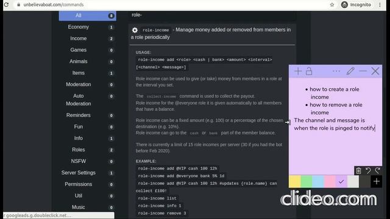Click the sticky note pencil edit icon
The image size is (390, 219).
(x=350, y=71)
